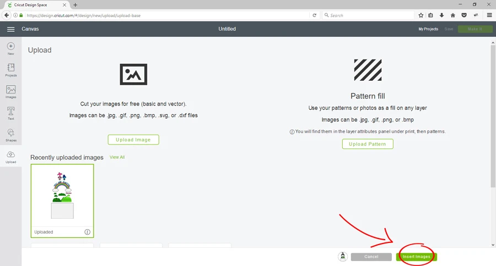Screen dimensions: 496x266
Task: Click the Recently uploaded images heading
Action: (x=67, y=157)
